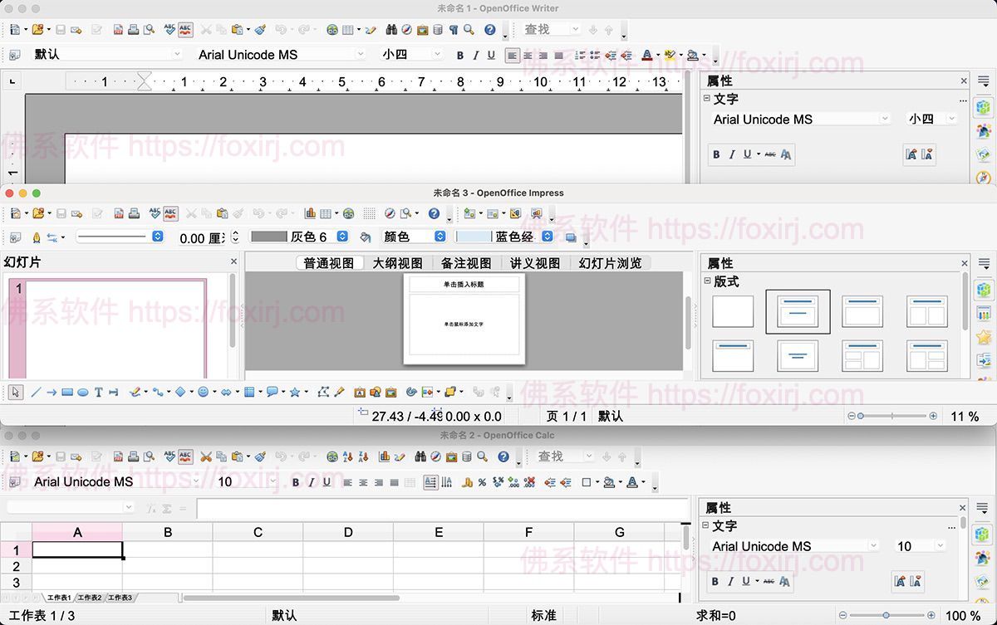
Task: Select the Ellipse tool in Impress drawing toolbar
Action: tap(83, 393)
